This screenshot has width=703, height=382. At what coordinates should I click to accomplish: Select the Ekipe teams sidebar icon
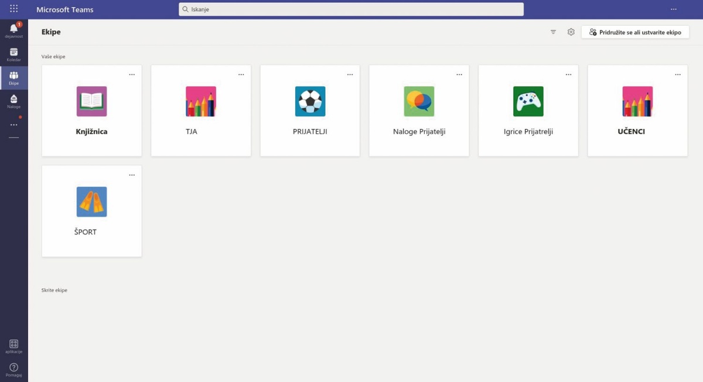[x=14, y=79]
